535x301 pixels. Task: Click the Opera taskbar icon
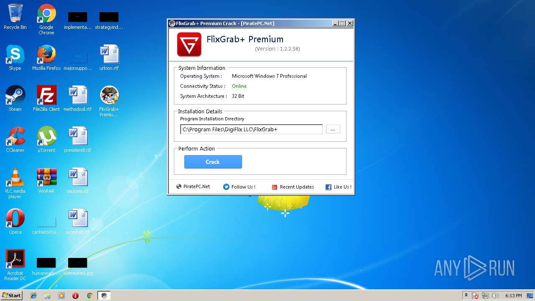76,296
